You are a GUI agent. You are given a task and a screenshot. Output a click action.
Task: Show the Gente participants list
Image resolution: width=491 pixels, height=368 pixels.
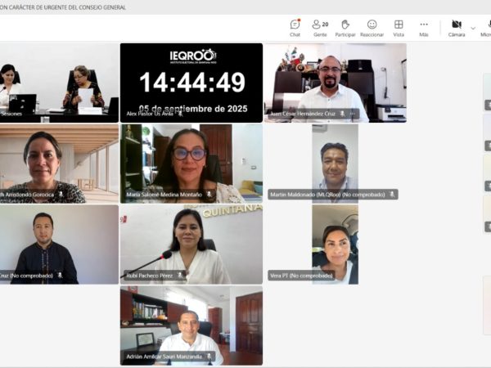pyautogui.click(x=320, y=28)
